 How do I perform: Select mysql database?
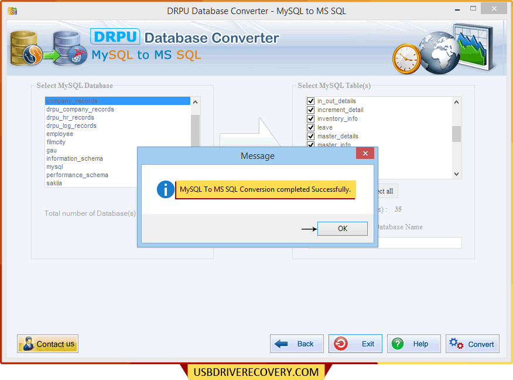[x=91, y=167]
